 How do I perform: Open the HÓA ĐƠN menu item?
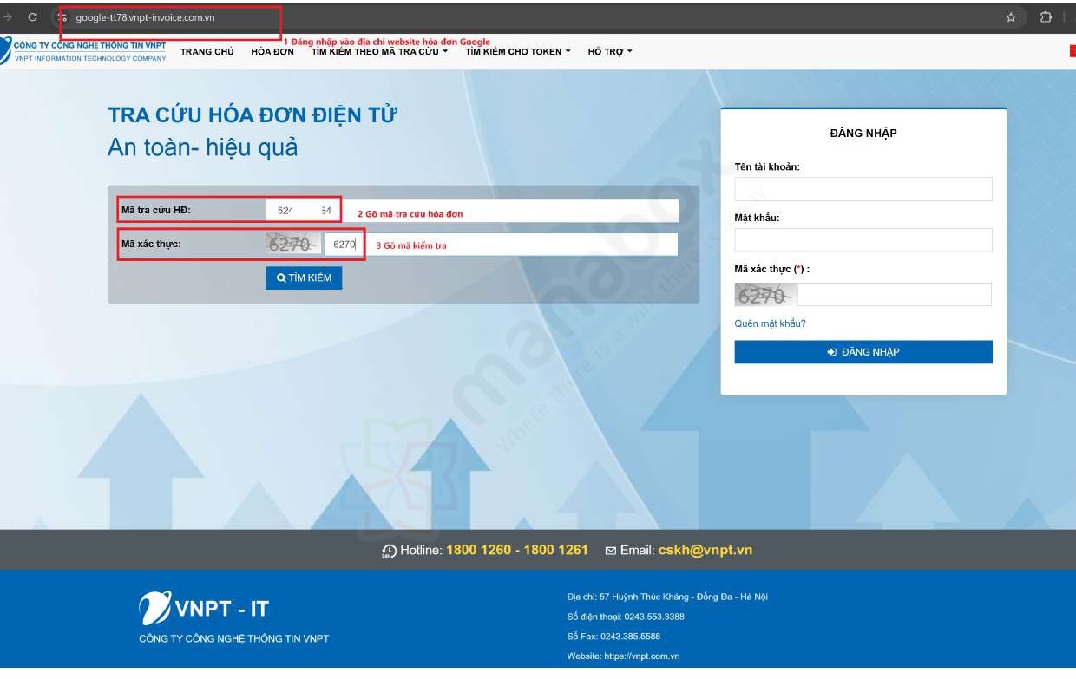point(272,52)
